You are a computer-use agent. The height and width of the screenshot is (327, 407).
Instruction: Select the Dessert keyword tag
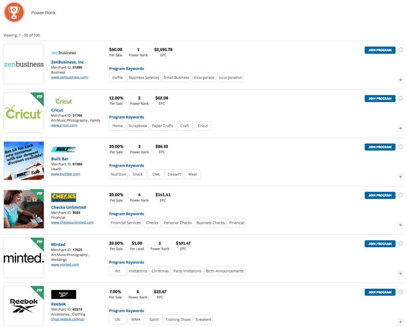[174, 174]
